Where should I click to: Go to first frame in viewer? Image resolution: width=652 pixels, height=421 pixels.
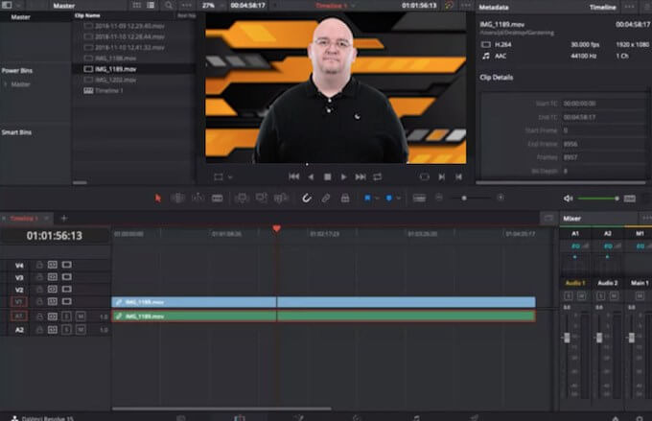click(294, 176)
